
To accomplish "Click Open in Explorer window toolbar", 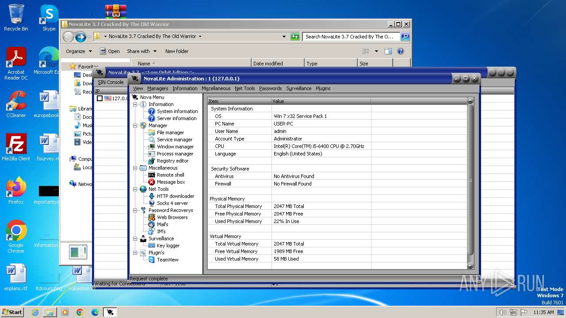I will (110, 51).
